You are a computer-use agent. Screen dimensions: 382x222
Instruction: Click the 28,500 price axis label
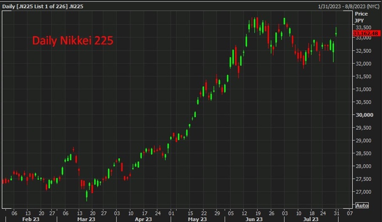[363, 154]
